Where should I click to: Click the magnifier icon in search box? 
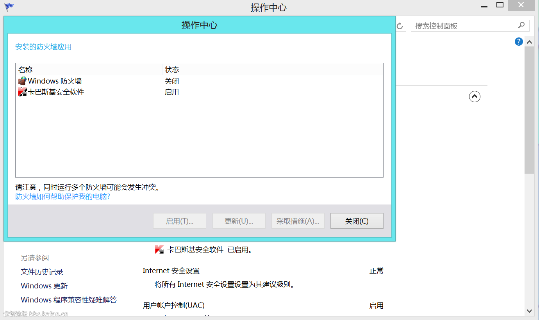pyautogui.click(x=521, y=25)
